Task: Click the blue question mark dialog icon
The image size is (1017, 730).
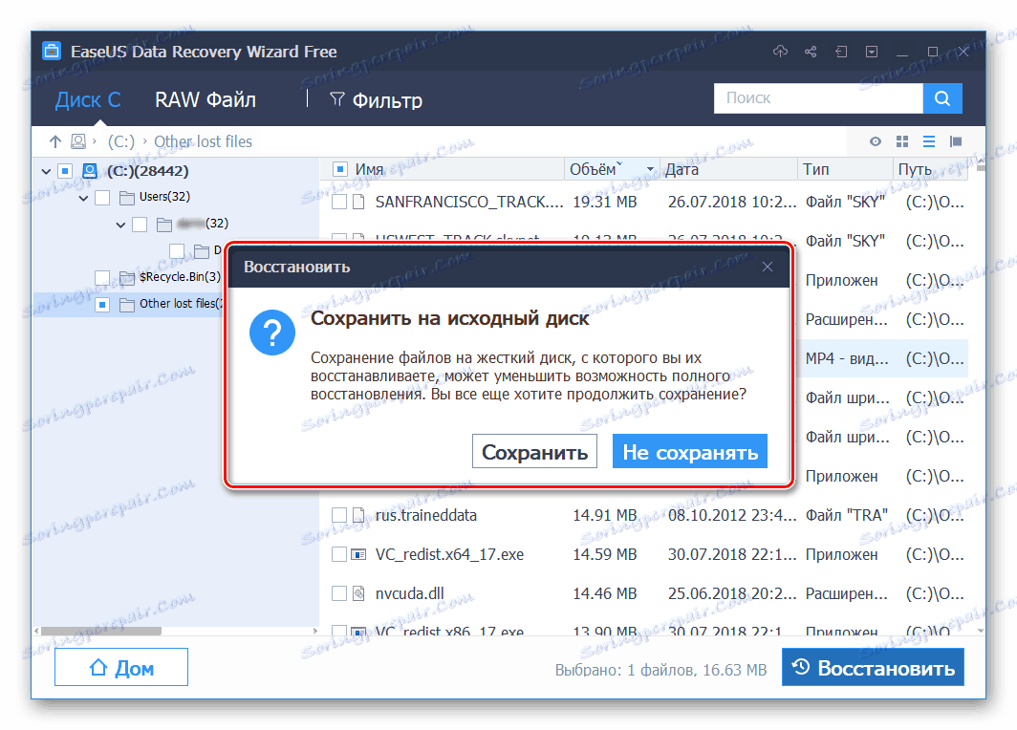Action: 272,332
